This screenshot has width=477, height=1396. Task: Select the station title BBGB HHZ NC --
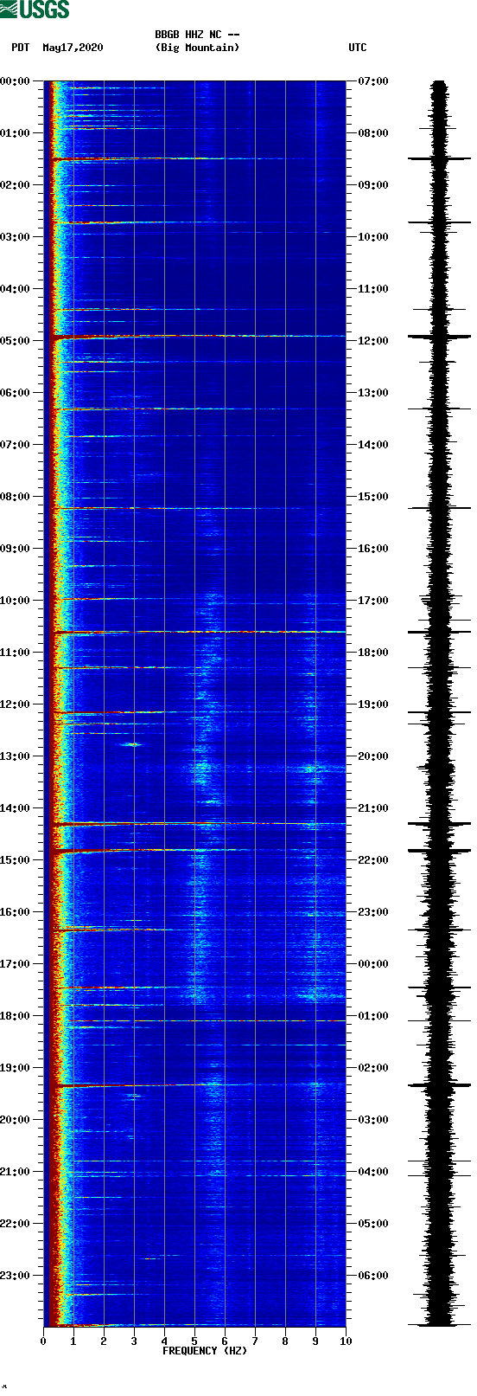point(197,35)
